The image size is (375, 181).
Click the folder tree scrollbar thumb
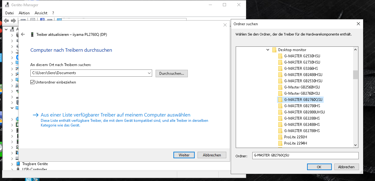pos(355,74)
